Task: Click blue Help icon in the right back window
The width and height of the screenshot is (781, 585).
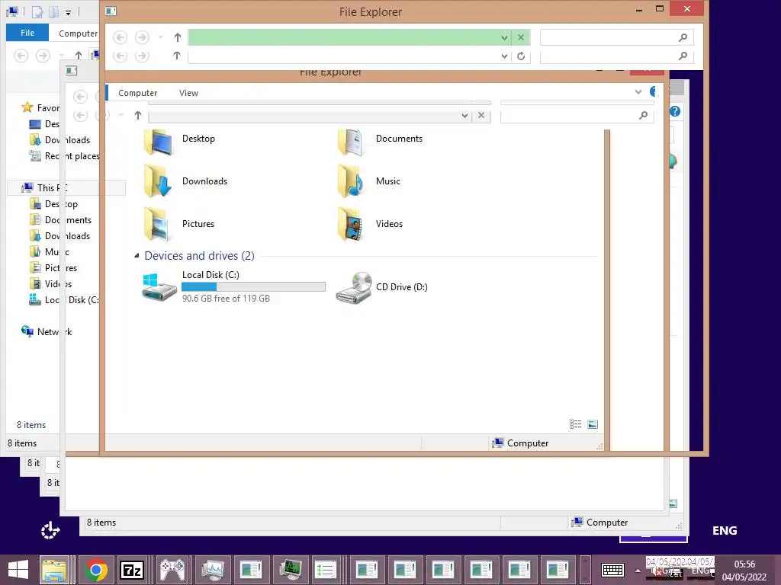Action: click(675, 111)
